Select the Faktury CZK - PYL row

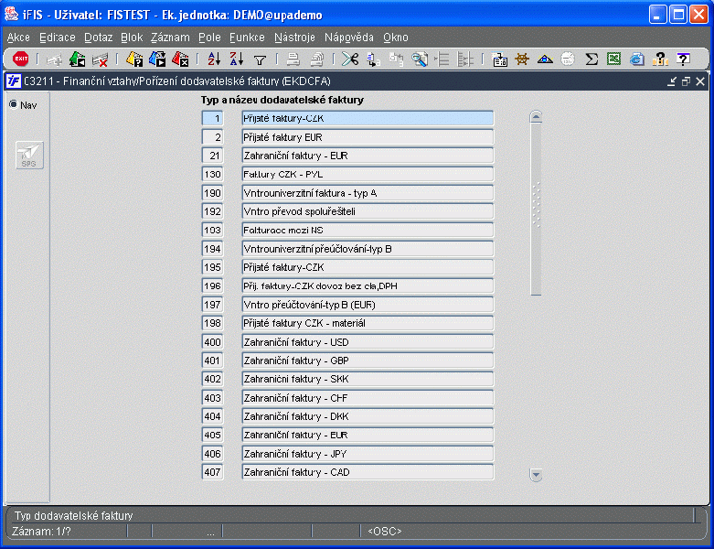point(368,175)
